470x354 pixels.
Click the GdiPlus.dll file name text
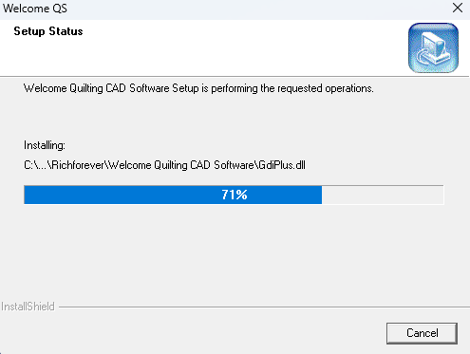282,165
